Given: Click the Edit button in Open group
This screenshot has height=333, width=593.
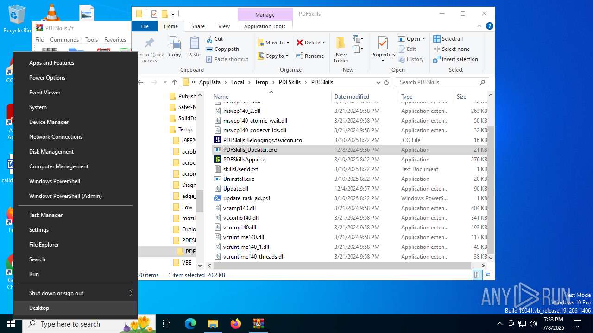Looking at the screenshot, I should tap(407, 49).
